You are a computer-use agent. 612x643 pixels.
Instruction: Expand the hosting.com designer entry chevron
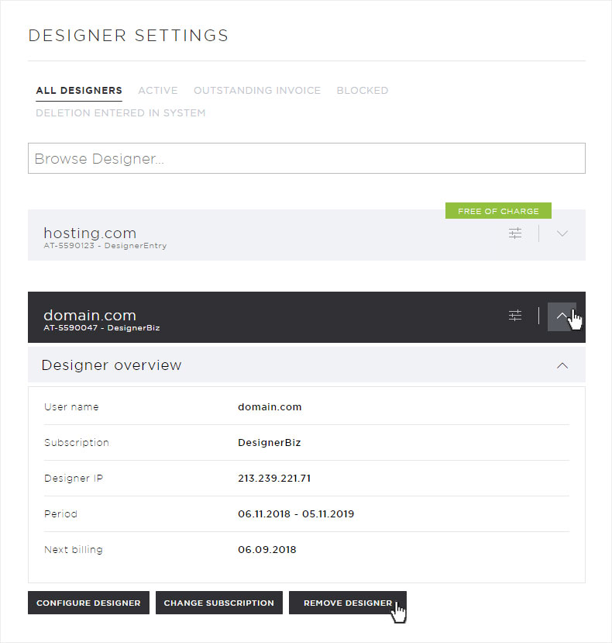pyautogui.click(x=562, y=233)
